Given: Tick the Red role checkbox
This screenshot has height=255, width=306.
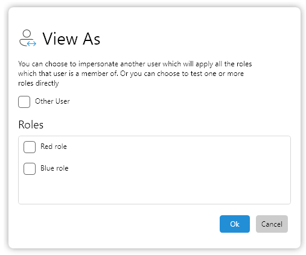Looking at the screenshot, I should click(30, 147).
